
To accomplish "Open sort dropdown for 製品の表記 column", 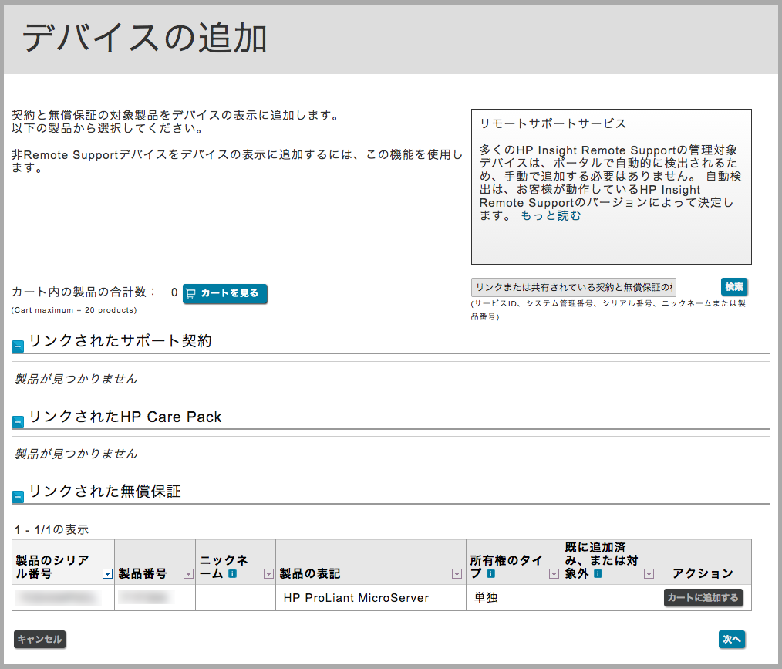I will click(x=457, y=574).
